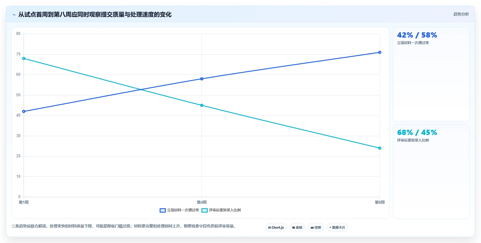This screenshot has height=243, width=481.
Task: Click the cyan data point at 第4周
Action: (x=202, y=105)
